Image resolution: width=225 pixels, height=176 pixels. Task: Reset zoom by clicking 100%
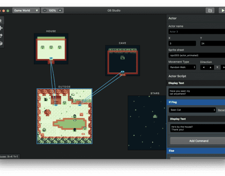[52, 11]
